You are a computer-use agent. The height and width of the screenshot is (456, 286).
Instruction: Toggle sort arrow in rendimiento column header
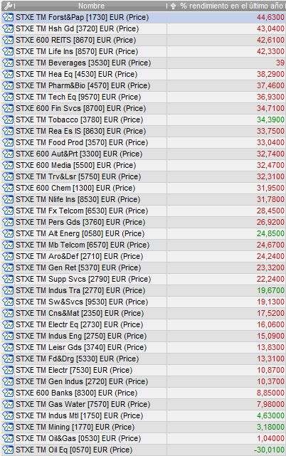173,6
